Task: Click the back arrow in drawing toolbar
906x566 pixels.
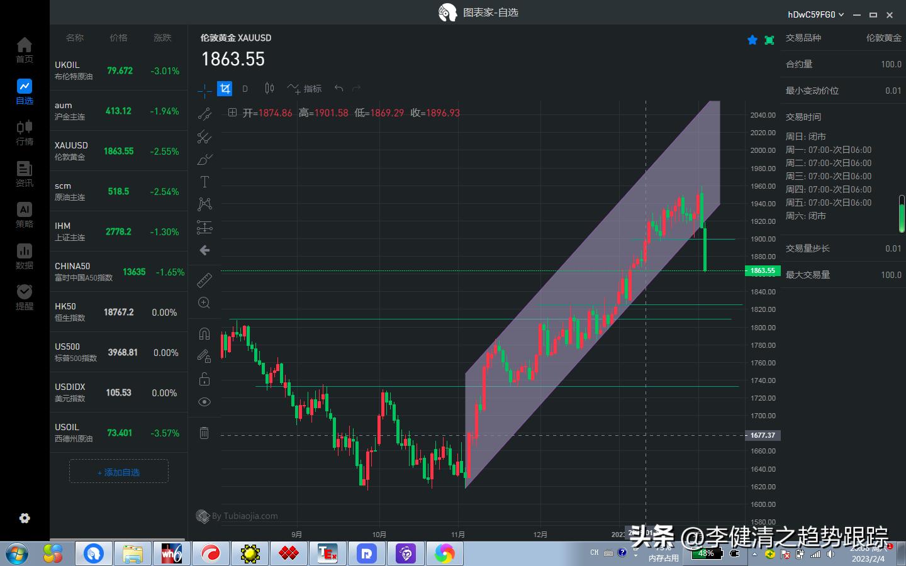Action: tap(204, 250)
